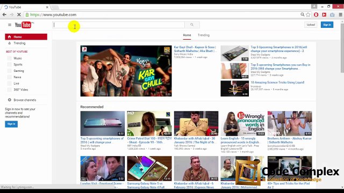Click the camera screenshot extension icon

(332, 14)
